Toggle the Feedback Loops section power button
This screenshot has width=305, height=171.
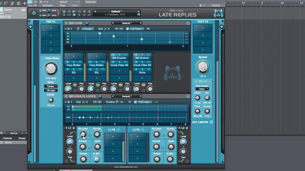pos(66,96)
